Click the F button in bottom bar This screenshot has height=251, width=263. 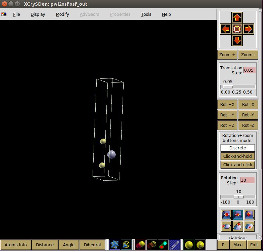pyautogui.click(x=223, y=245)
